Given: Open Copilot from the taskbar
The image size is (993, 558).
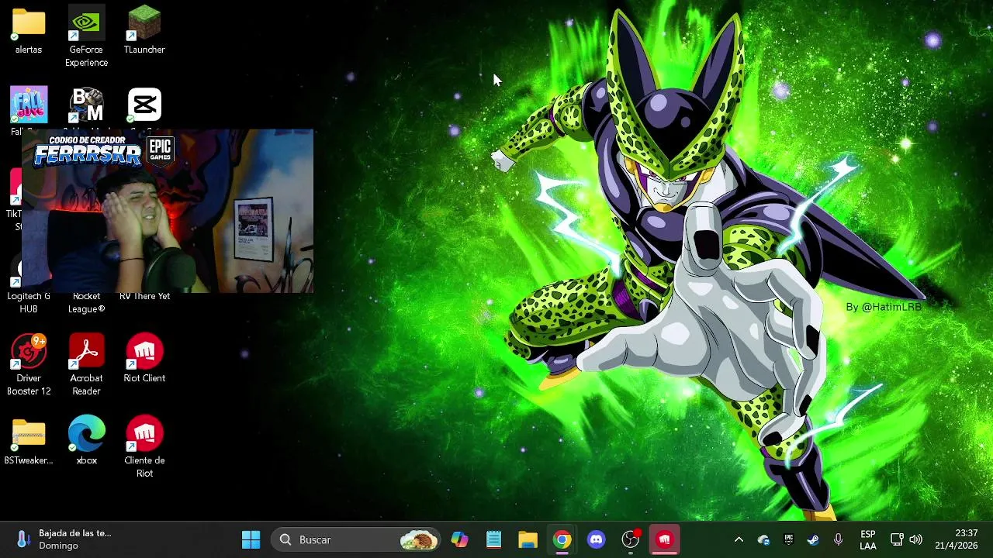Looking at the screenshot, I should pos(460,539).
